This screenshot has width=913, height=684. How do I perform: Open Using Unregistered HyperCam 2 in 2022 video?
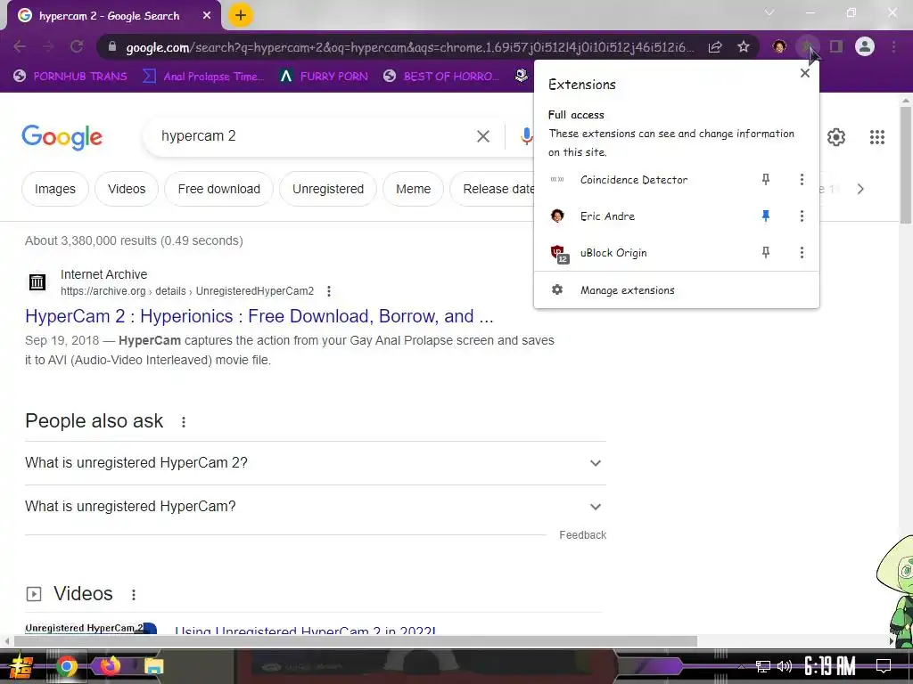tap(305, 630)
